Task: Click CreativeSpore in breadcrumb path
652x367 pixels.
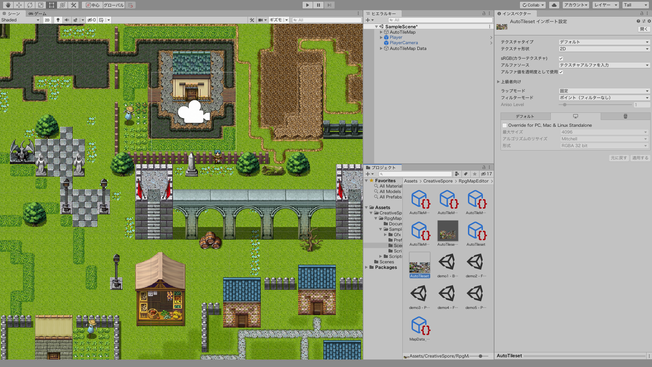Action: [x=438, y=181]
